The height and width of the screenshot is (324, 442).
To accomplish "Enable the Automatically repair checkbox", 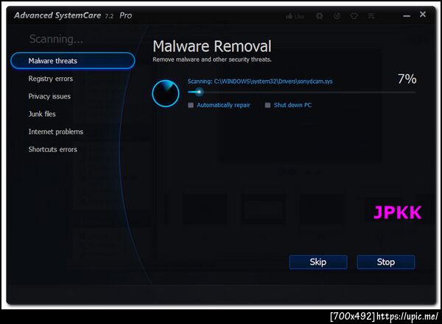I will (191, 105).
